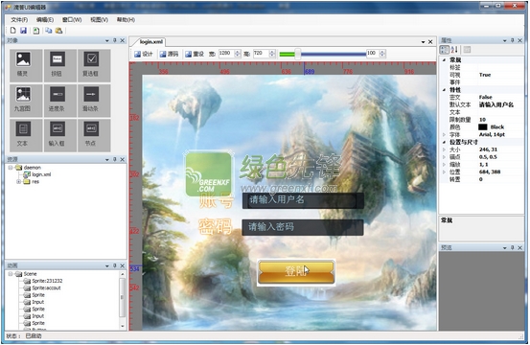Expand the 锚点 anchor property

(444, 157)
